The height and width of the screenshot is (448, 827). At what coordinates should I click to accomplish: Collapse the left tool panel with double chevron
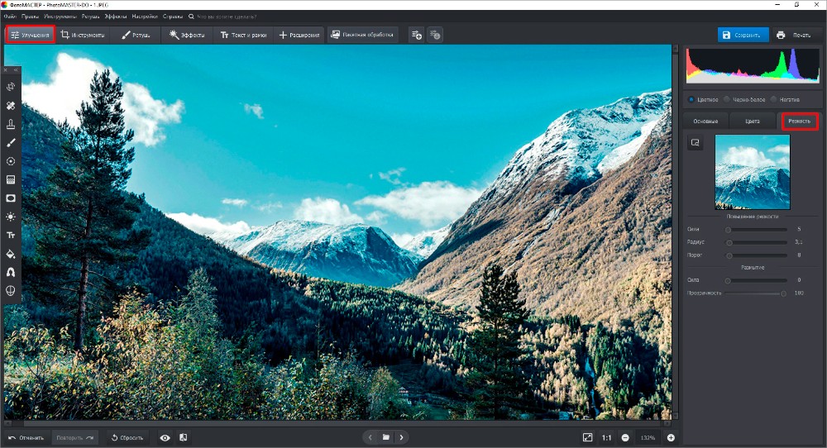16,71
